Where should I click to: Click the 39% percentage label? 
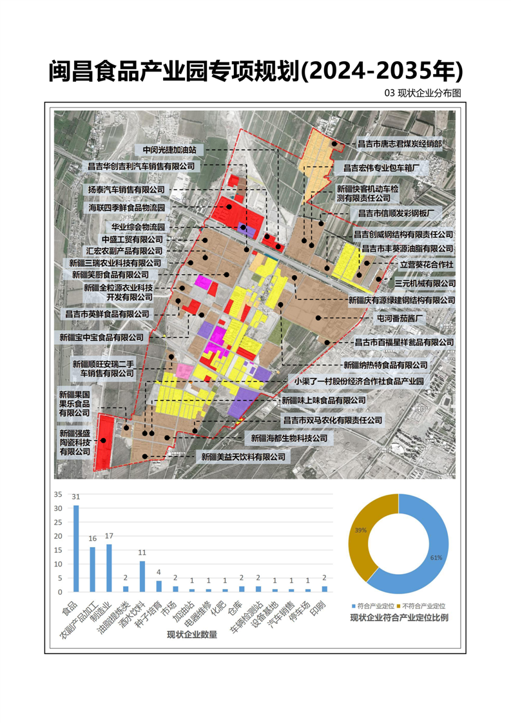[x=361, y=530]
